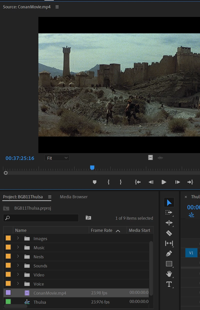This screenshot has height=310, width=200.
Task: Click the 23.98 fps value
Action: [x=99, y=293]
